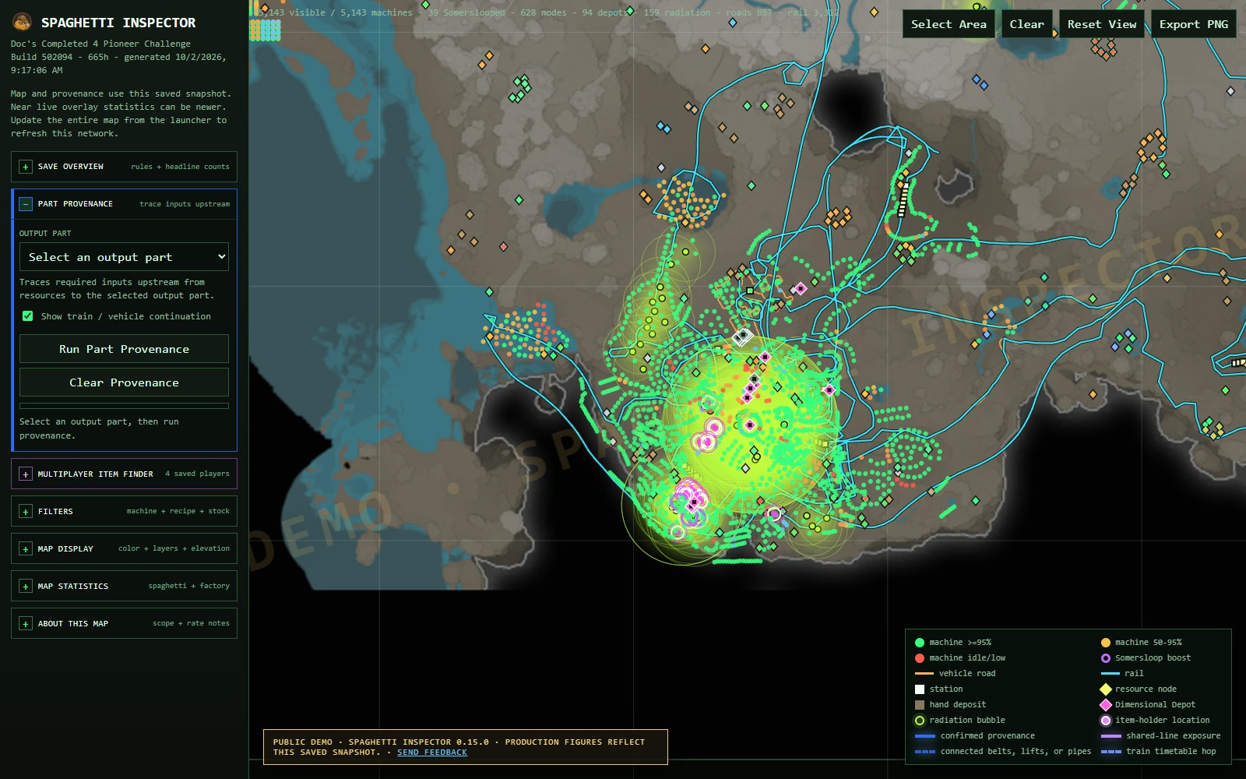Click 'Doc's Completed 4 Pioneer Challenge' title text
The width and height of the screenshot is (1246, 779).
pos(100,44)
